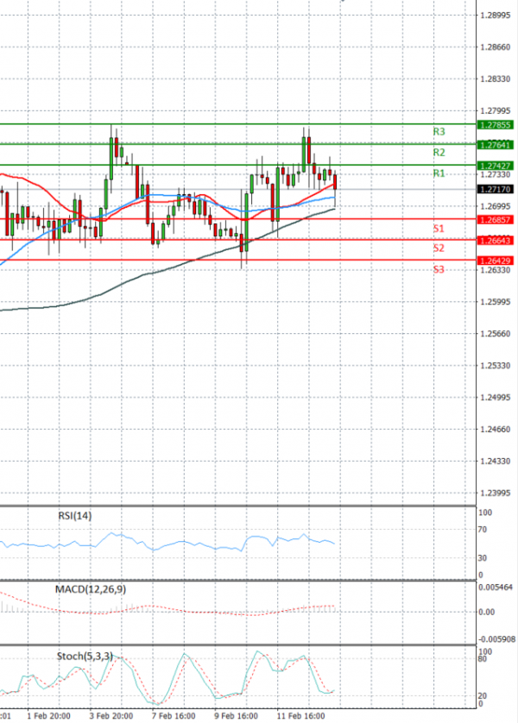Image resolution: width=518 pixels, height=723 pixels.
Task: Click the 1.24330 price axis value
Action: [496, 461]
